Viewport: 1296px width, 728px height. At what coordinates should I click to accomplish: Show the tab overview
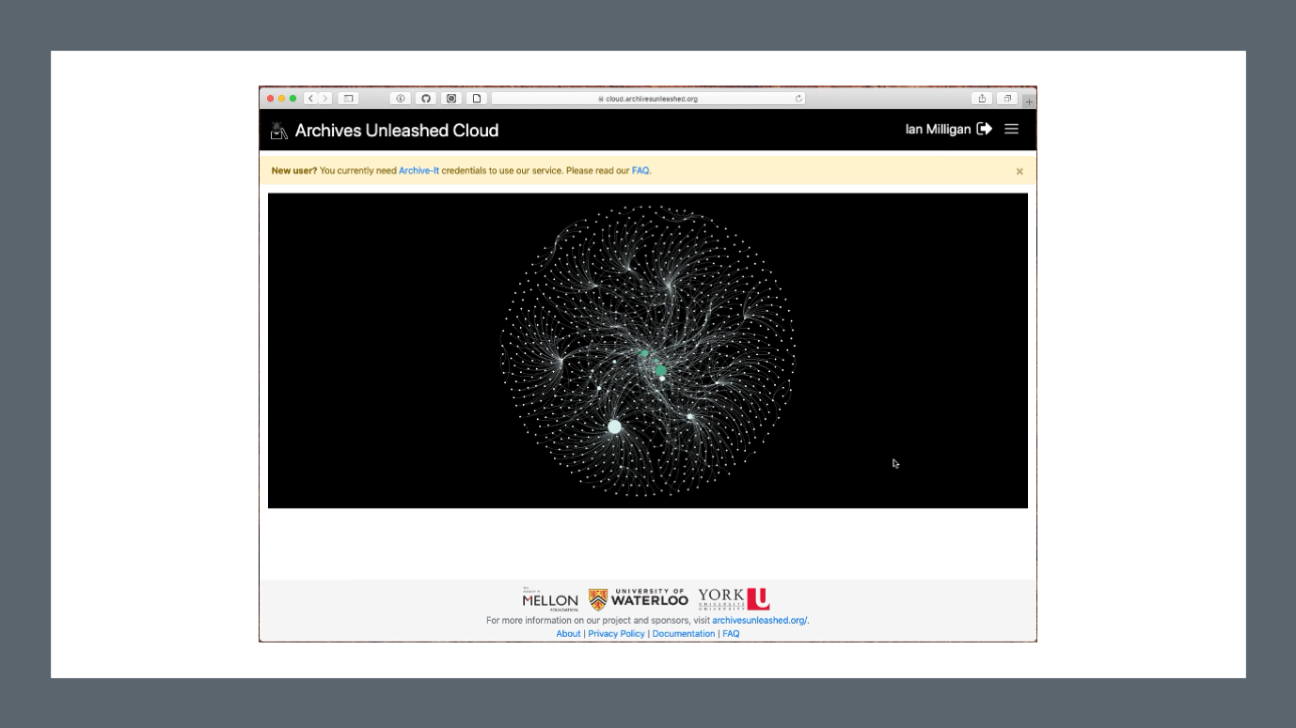1007,99
